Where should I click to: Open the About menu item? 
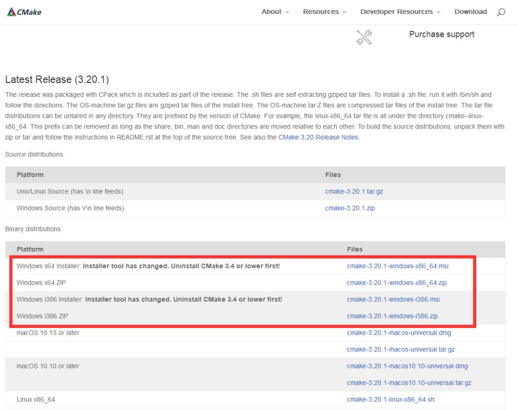click(271, 12)
